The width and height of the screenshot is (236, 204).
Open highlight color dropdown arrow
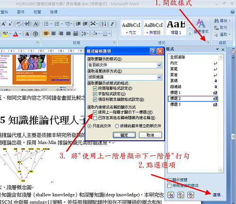[x=10, y=34]
